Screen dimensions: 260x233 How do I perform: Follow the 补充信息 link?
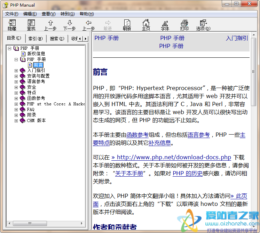[160, 143]
